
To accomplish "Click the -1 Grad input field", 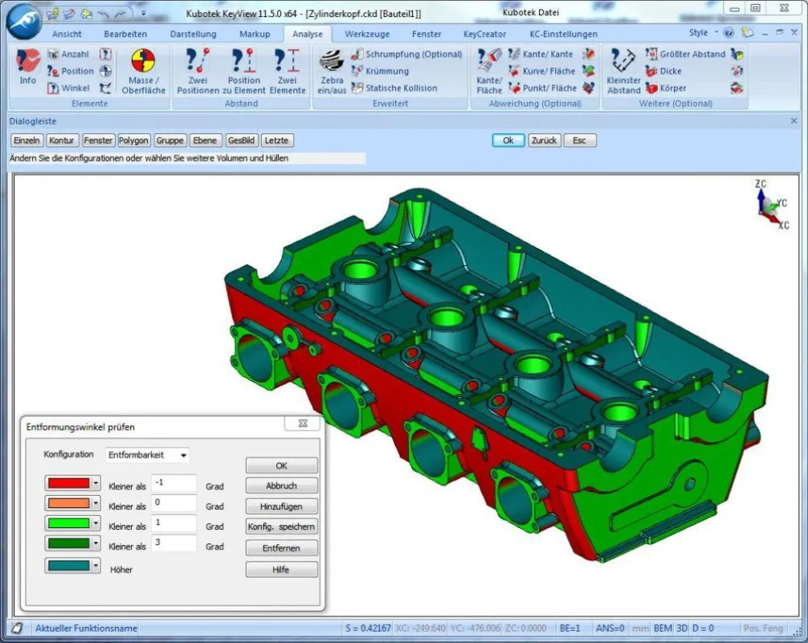I will tap(174, 483).
